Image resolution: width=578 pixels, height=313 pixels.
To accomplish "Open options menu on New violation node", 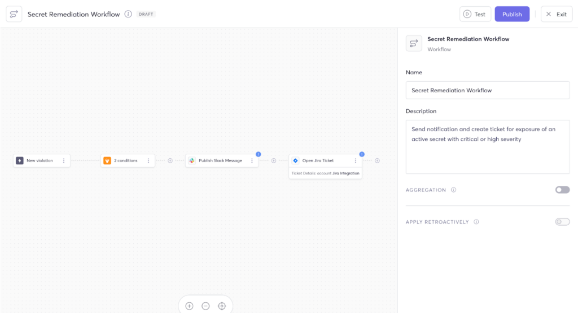I will [64, 160].
